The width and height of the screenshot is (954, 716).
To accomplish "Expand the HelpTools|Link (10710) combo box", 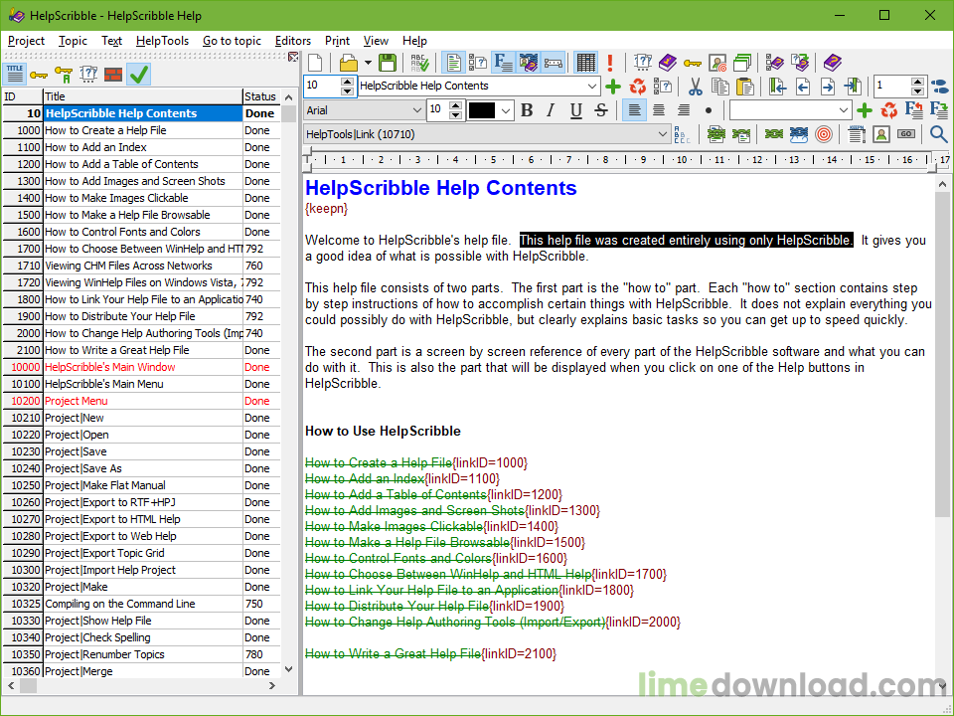I will tap(663, 134).
